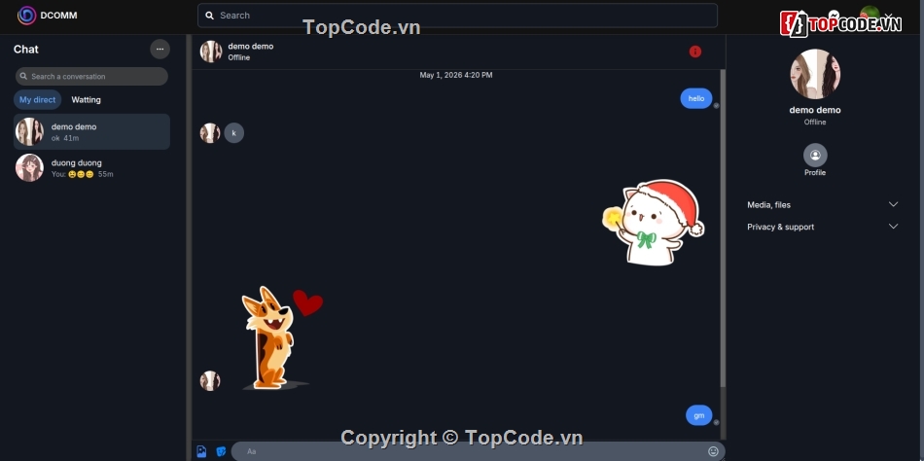Switch to the Watting tab
The height and width of the screenshot is (461, 924).
click(86, 99)
